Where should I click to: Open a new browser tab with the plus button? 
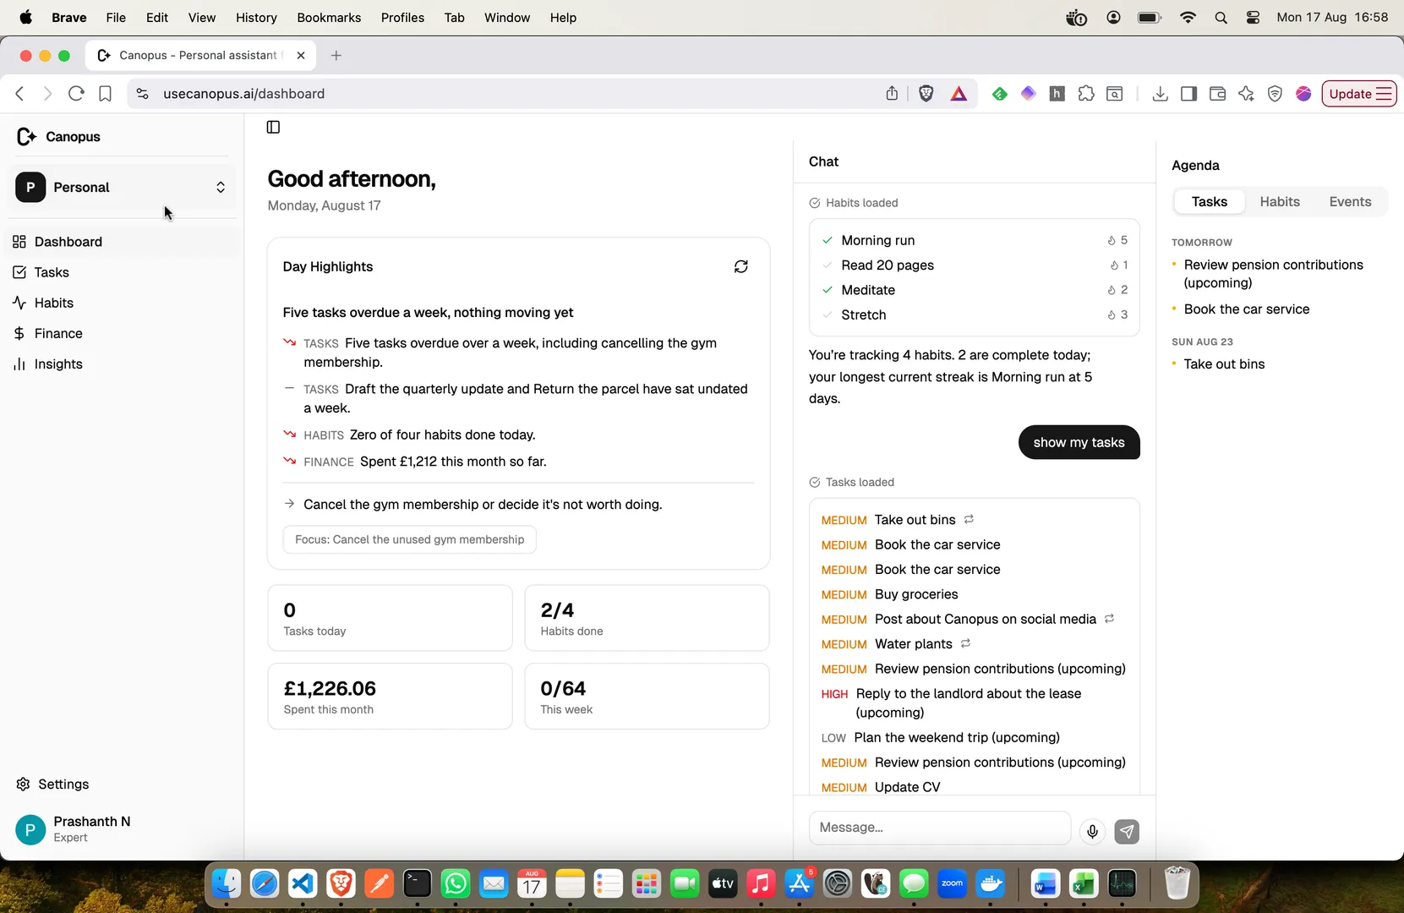tap(336, 56)
